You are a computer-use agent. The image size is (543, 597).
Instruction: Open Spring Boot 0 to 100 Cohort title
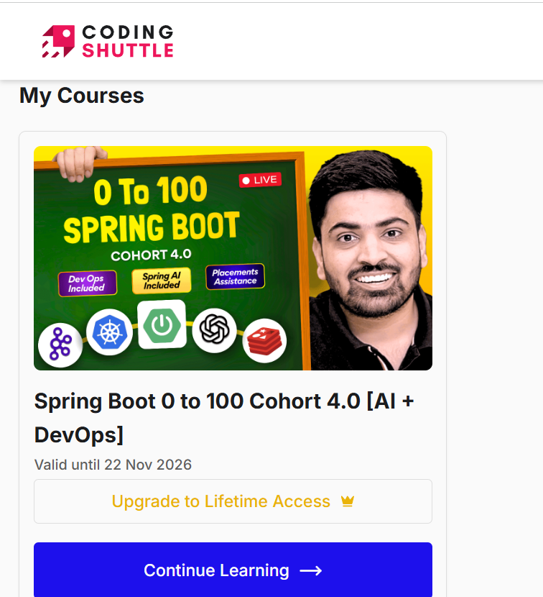224,418
